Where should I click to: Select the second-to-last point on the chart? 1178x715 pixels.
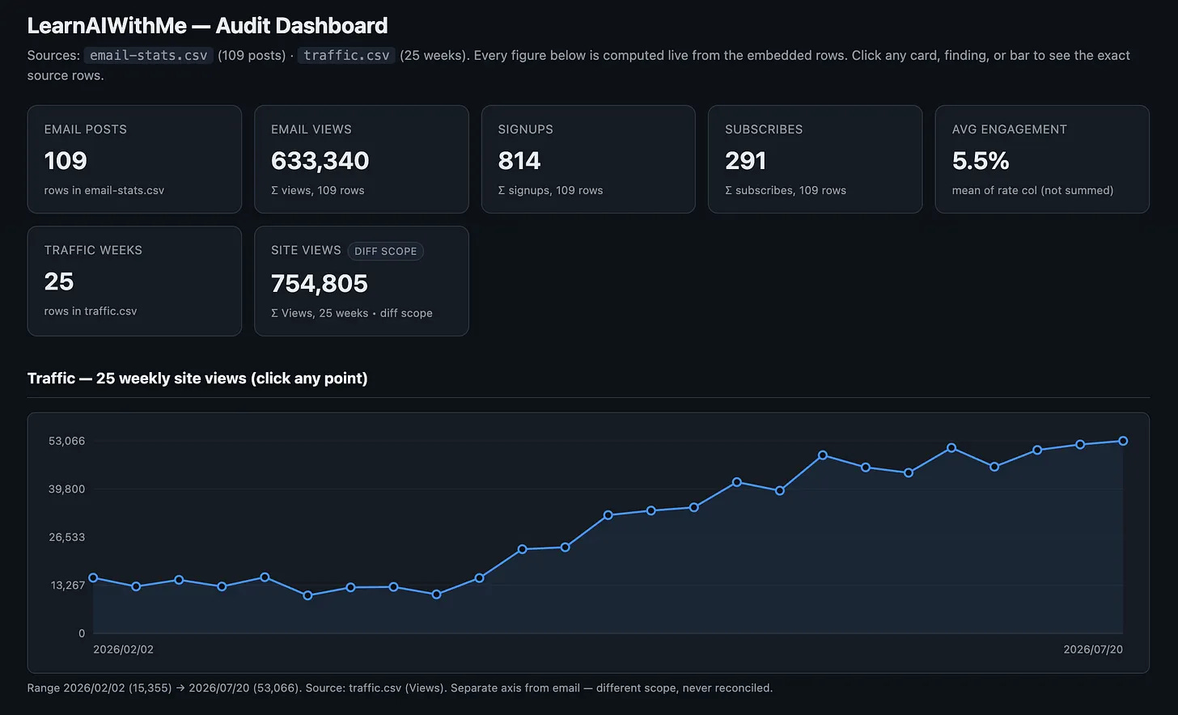[1080, 445]
